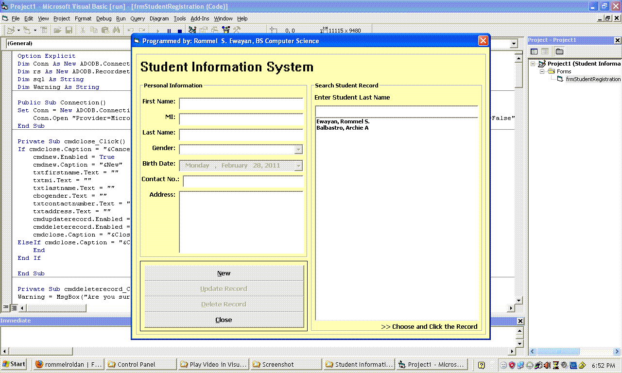Click Procedure View button below code editor
The image size is (622, 373).
6,308
